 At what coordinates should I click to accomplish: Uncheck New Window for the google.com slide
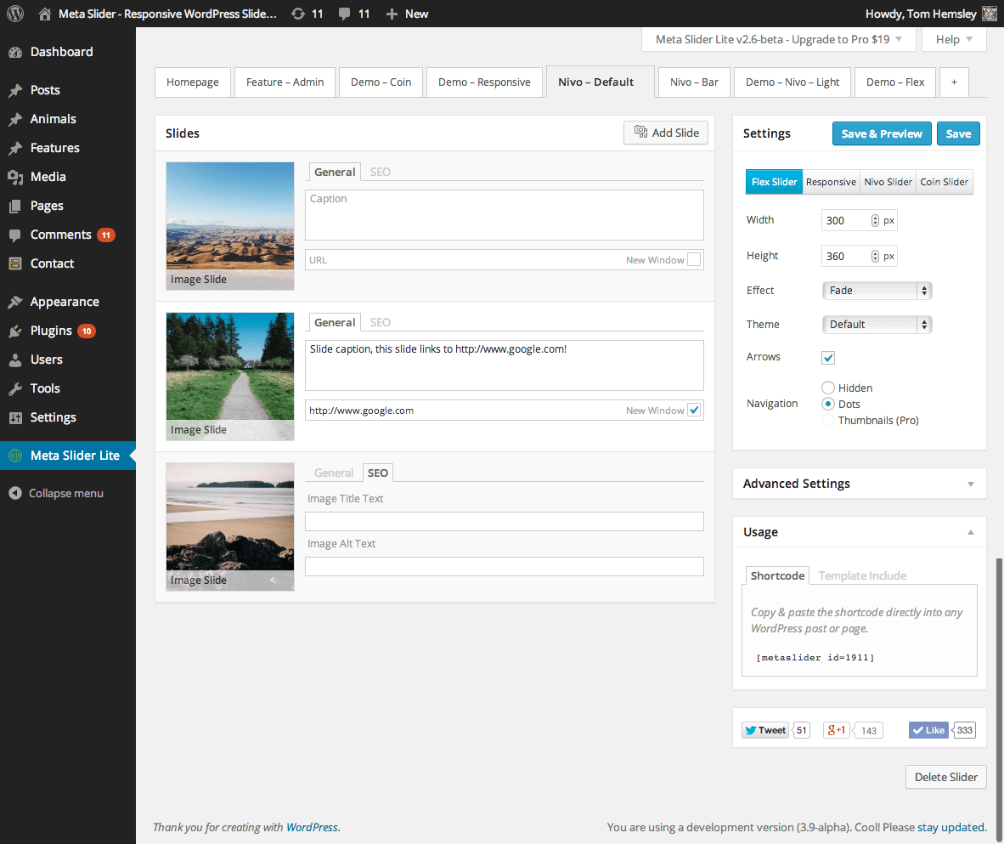tap(695, 410)
